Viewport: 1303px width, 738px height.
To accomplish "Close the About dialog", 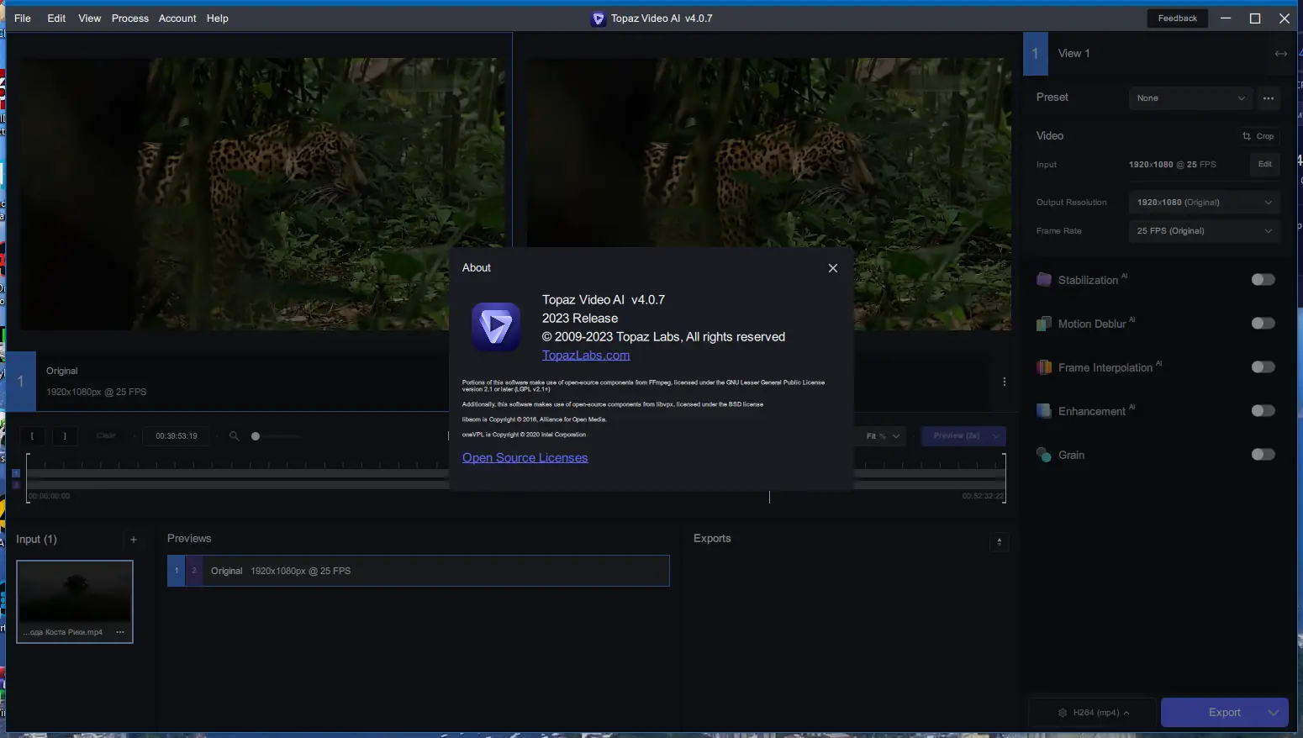I will point(833,268).
